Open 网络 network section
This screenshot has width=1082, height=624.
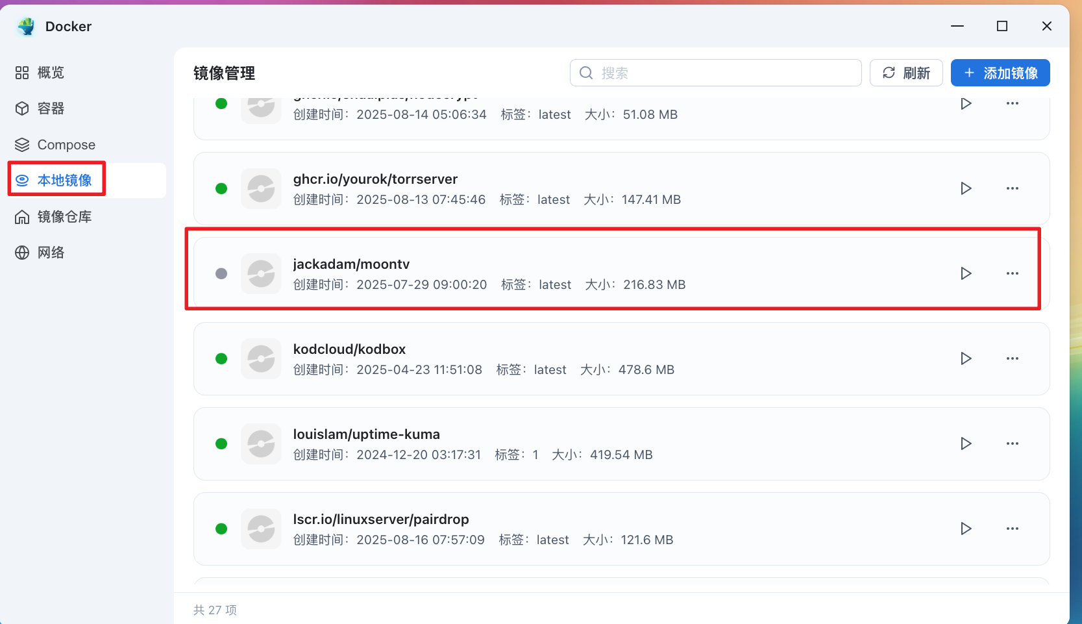pyautogui.click(x=51, y=253)
